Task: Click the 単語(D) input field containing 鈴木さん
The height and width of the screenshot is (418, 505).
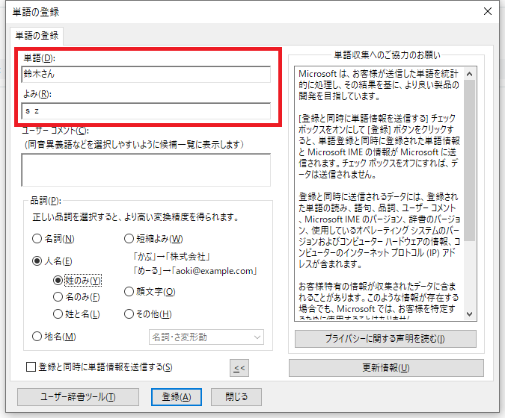Action: pos(146,74)
